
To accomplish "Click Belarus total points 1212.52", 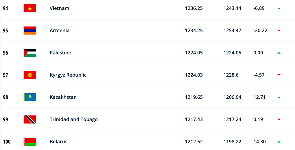I will coord(194,142).
